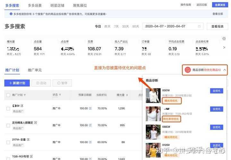This screenshot has height=160, width=231.
Task: Sort table by 曝光量 column arrows
Action: [127, 95]
